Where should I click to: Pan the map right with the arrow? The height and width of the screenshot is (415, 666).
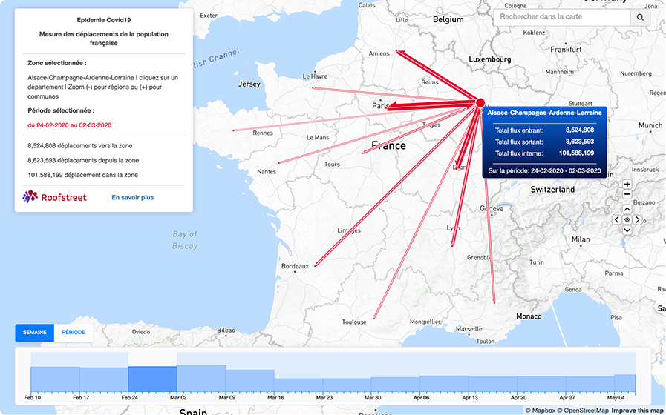(x=637, y=219)
